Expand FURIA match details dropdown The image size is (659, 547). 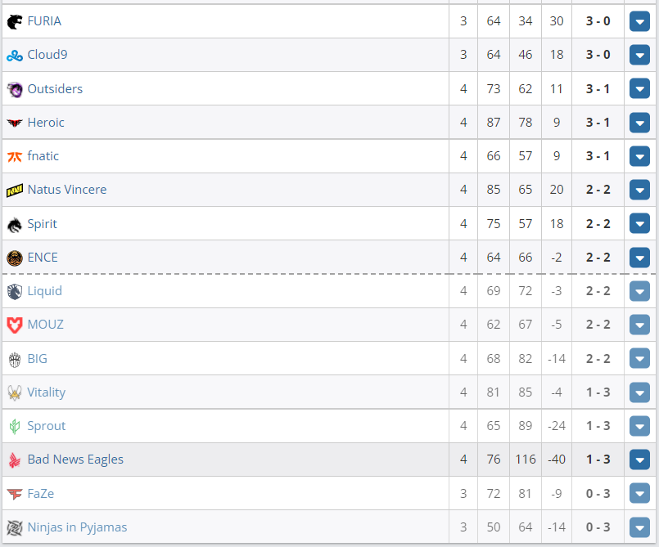[x=639, y=21]
